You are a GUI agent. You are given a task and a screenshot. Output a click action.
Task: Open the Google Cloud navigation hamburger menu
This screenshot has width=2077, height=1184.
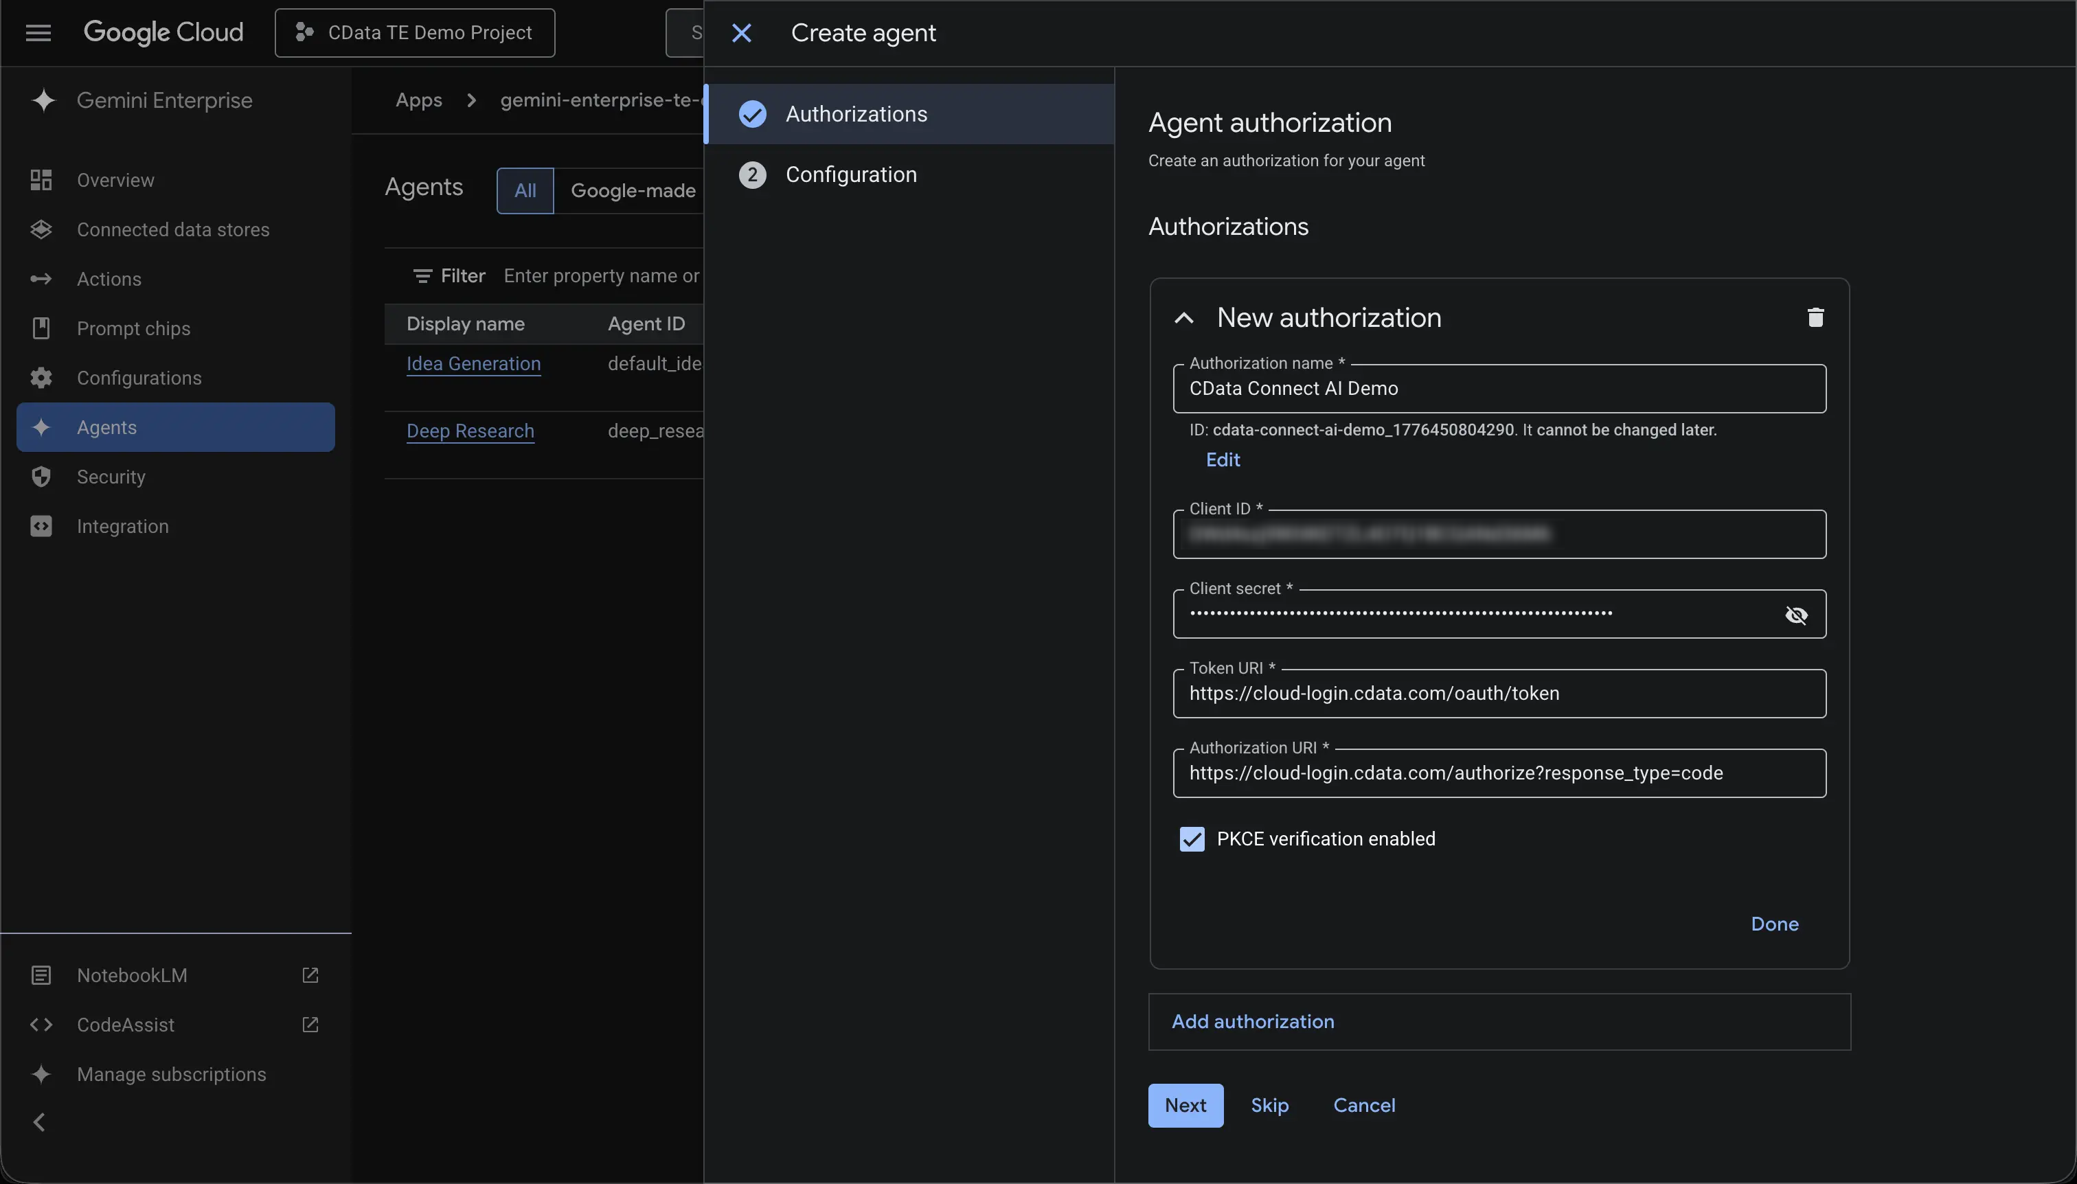pyautogui.click(x=36, y=32)
